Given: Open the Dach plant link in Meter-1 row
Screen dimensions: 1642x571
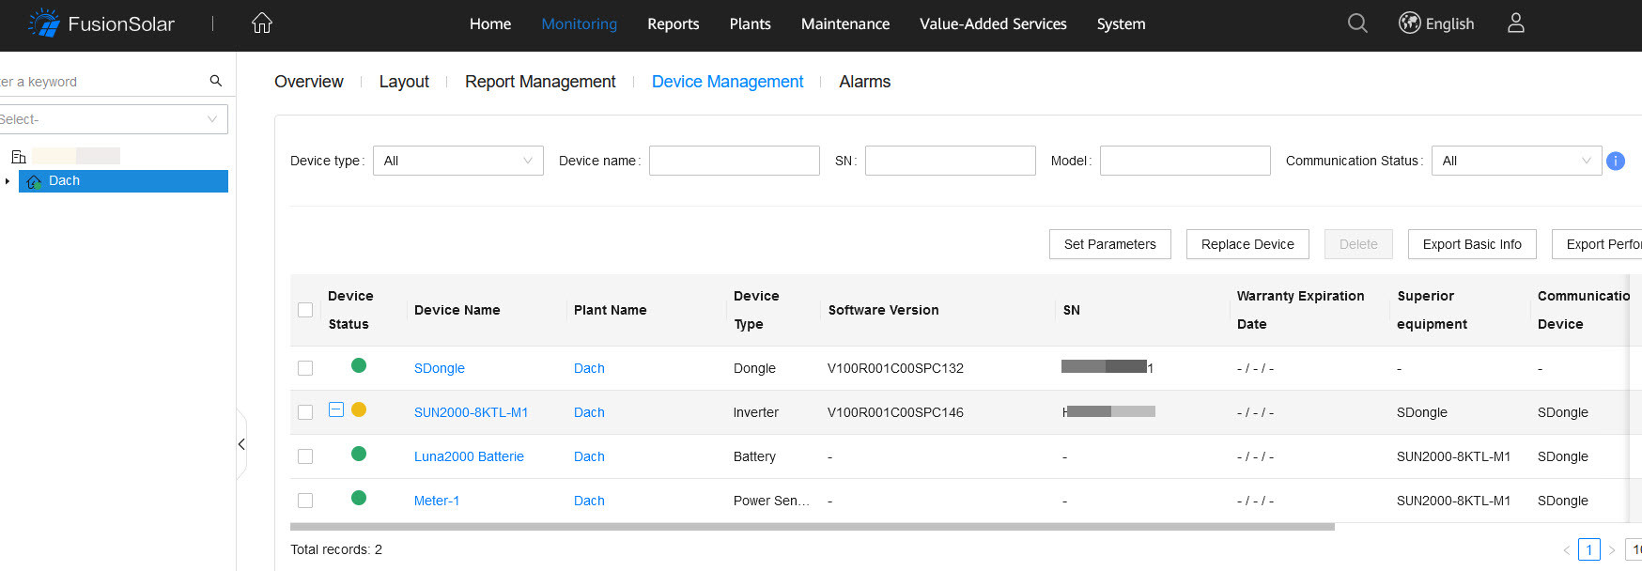Looking at the screenshot, I should pyautogui.click(x=589, y=501).
